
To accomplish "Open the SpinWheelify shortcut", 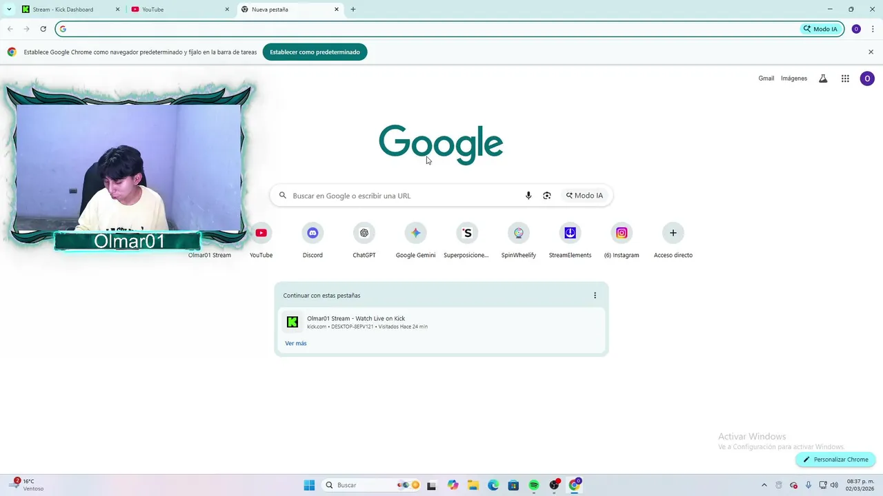I will coord(519,240).
